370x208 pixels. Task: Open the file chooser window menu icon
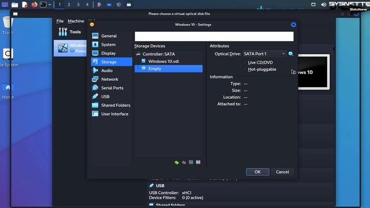pos(16,14)
